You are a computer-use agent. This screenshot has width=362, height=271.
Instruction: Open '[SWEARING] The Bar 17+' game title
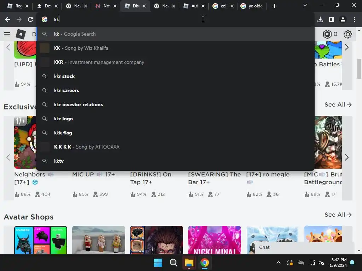click(x=215, y=178)
